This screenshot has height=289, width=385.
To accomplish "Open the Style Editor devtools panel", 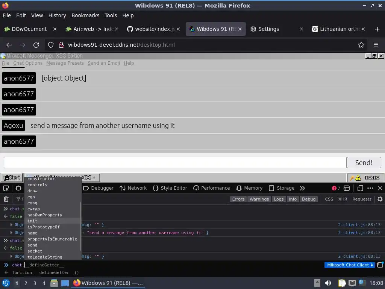I will coord(170,188).
